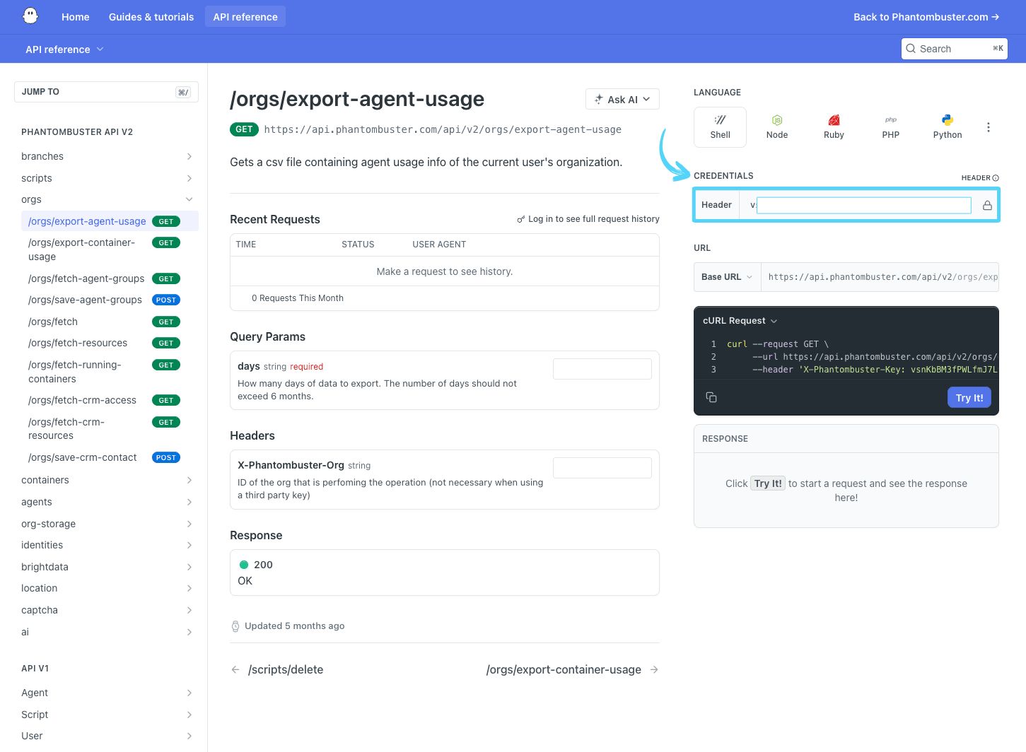Open /orgs/save-crm-contact endpoint
This screenshot has height=752, width=1026.
110,457
